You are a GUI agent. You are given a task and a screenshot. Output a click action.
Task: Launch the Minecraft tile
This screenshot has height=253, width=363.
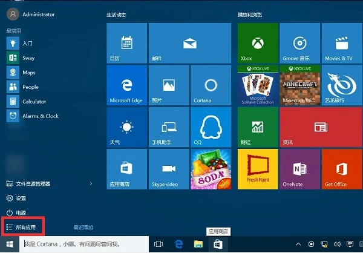tap(300, 85)
